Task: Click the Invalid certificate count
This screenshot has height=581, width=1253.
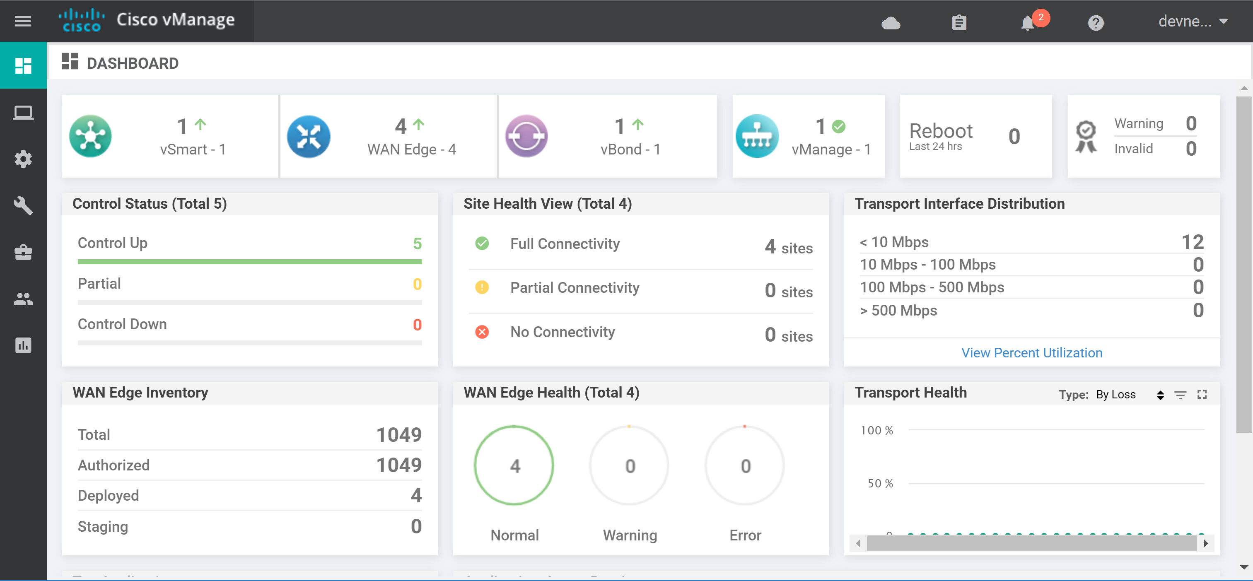Action: [x=1190, y=148]
